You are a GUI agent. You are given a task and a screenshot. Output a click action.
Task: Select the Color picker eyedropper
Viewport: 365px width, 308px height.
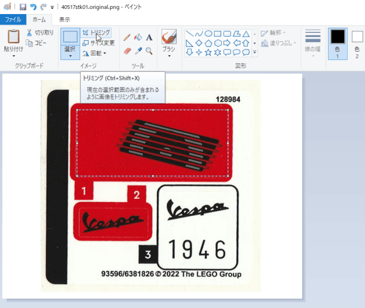[x=138, y=51]
